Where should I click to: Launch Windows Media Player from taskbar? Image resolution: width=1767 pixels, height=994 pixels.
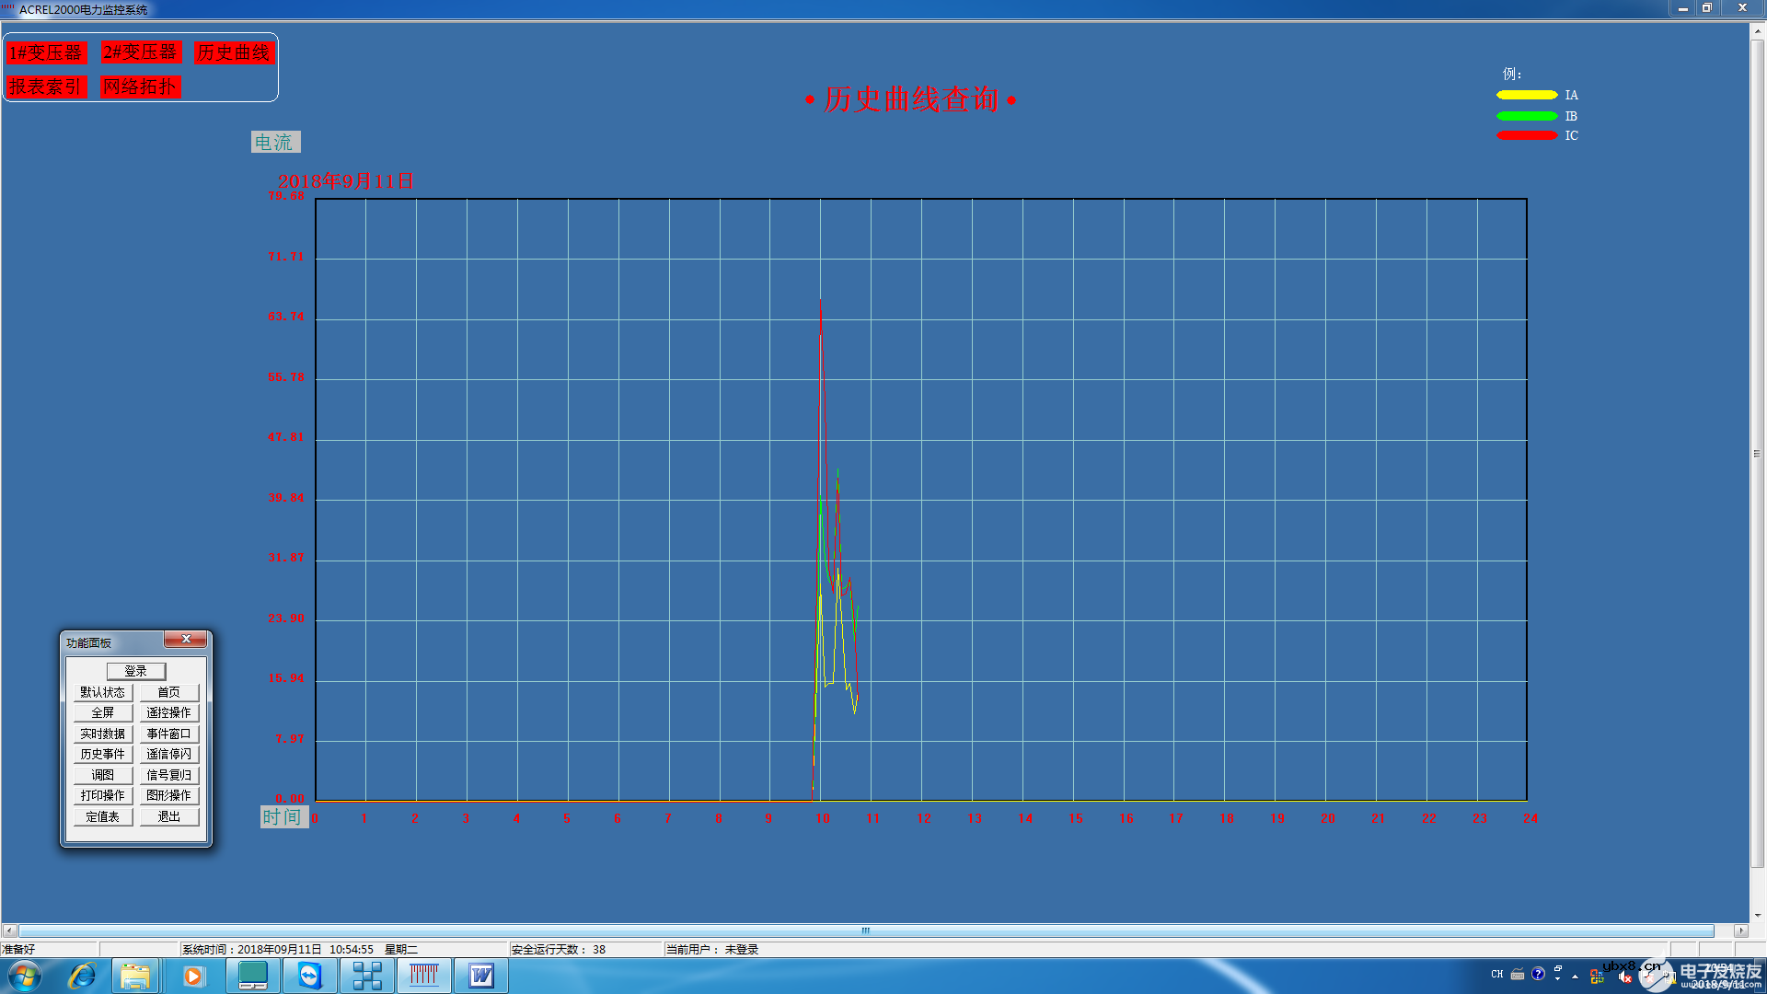pyautogui.click(x=193, y=976)
